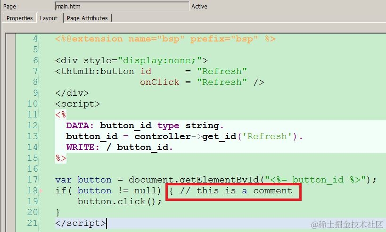Click the var button getElementById line

[x=216, y=180]
